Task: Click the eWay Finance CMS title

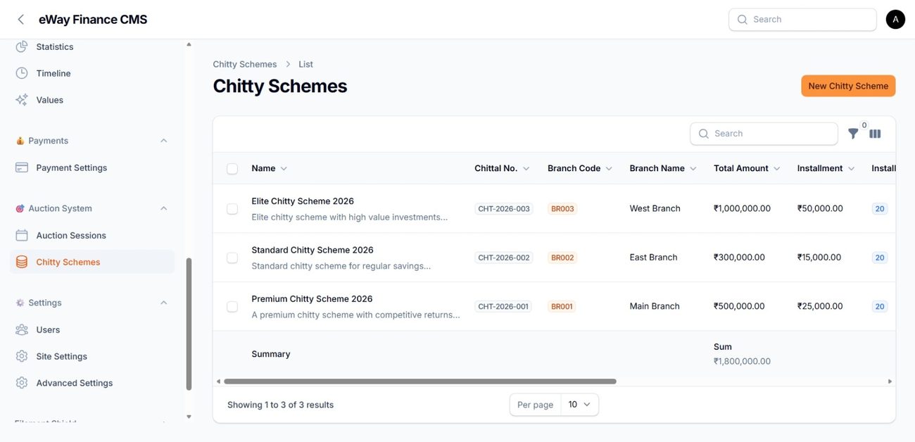Action: tap(93, 20)
